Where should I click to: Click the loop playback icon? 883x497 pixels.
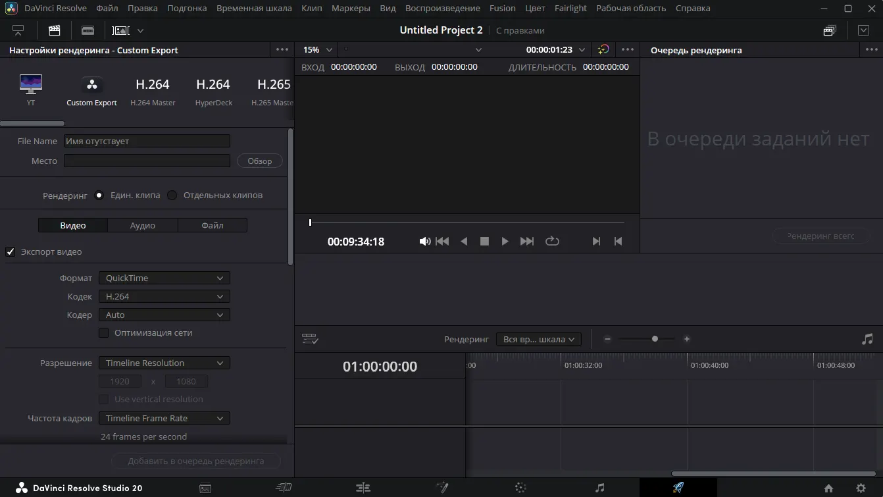[x=552, y=242]
